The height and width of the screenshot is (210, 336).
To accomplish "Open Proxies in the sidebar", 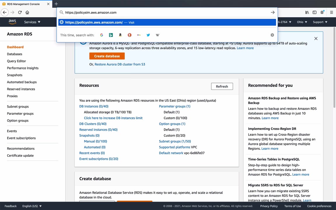I will click(12, 96).
